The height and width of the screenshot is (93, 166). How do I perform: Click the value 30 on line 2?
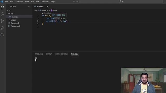pyautogui.click(x=64, y=18)
